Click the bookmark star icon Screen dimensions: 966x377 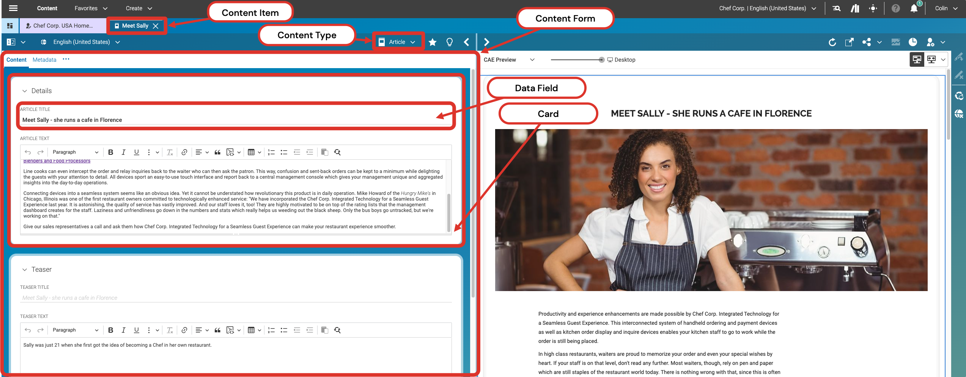(432, 42)
